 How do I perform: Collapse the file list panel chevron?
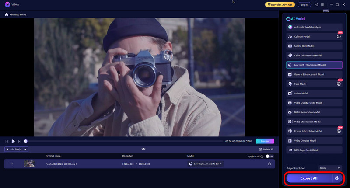143,150
